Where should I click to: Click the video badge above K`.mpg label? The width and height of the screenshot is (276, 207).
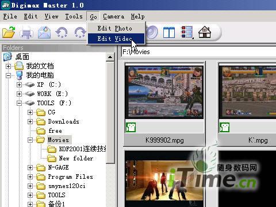coord(224,128)
